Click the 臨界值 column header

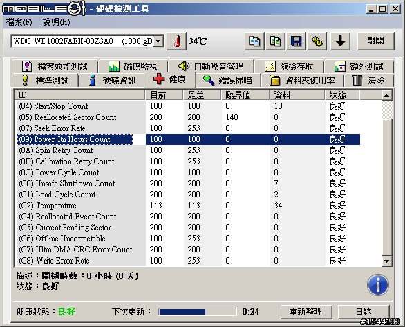tap(245, 95)
